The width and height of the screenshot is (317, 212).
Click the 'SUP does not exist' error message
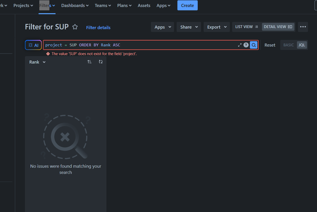(x=94, y=54)
